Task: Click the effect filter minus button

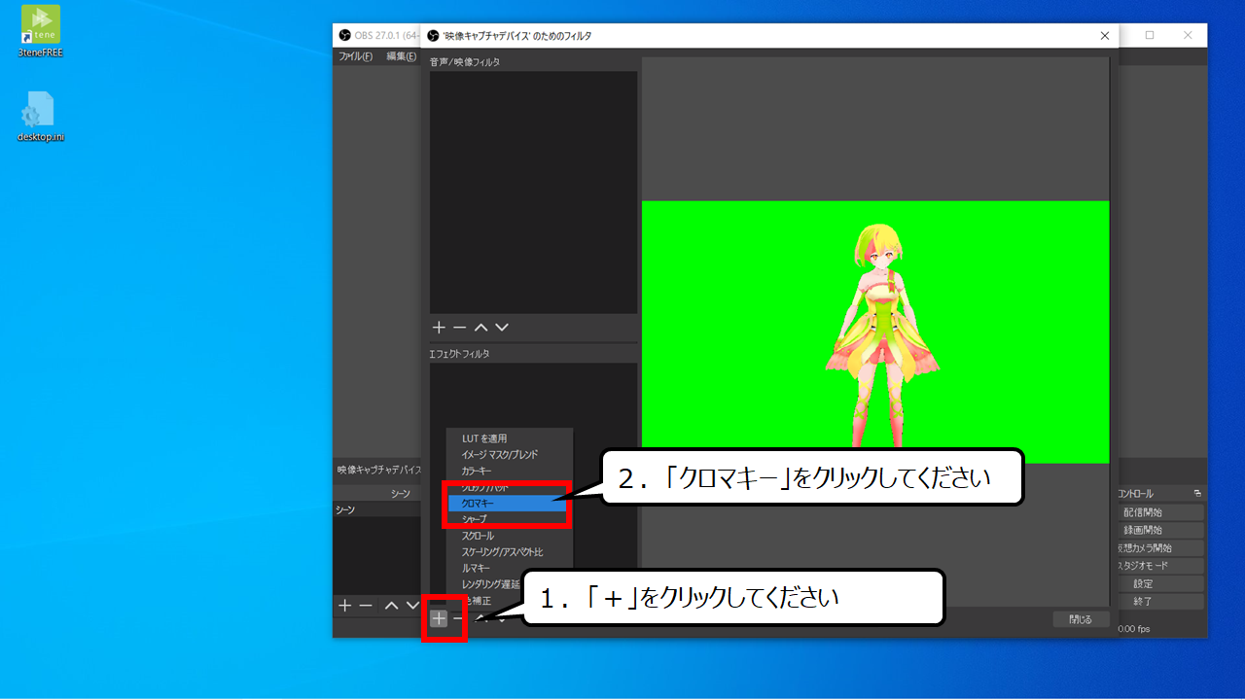Action: [x=458, y=618]
